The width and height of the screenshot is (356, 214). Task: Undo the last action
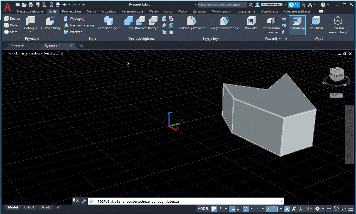[x=65, y=5]
